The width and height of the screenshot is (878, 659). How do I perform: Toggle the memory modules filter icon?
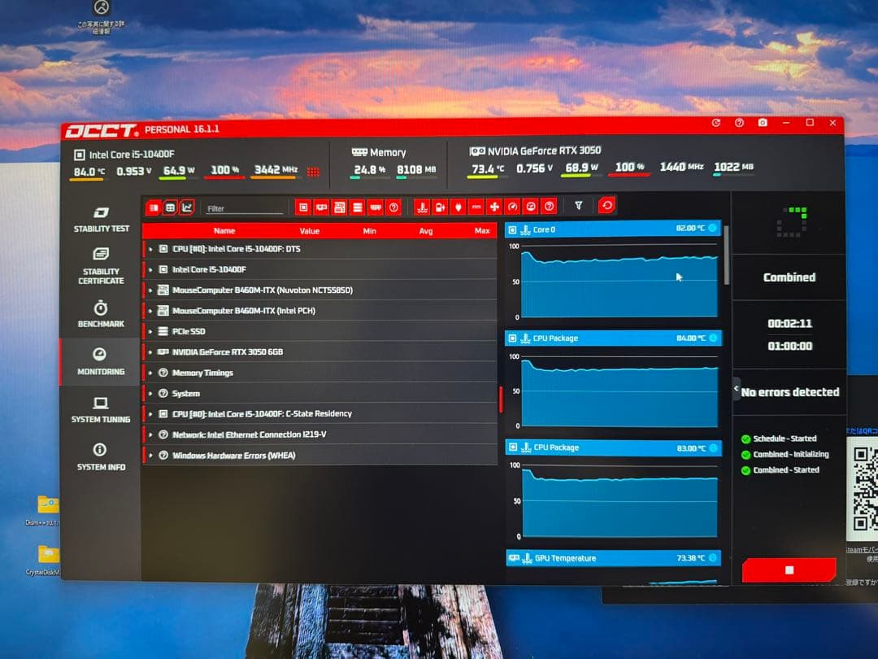pos(376,207)
